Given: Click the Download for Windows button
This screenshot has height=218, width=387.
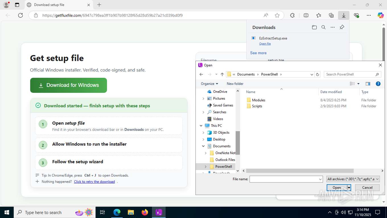Looking at the screenshot, I should click(69, 85).
